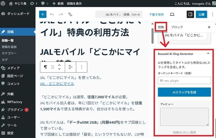Click the プレビュー text area
Screen dimensions: 216x138
(x=184, y=117)
